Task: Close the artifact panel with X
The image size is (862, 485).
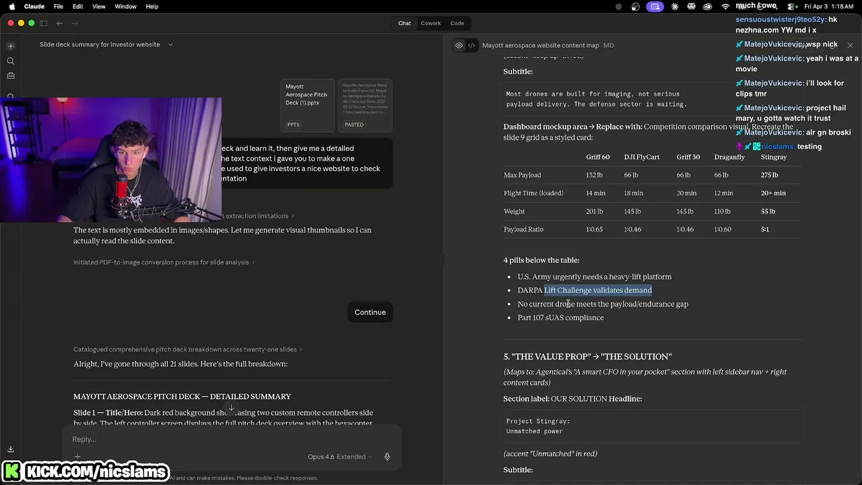Action: pyautogui.click(x=850, y=45)
